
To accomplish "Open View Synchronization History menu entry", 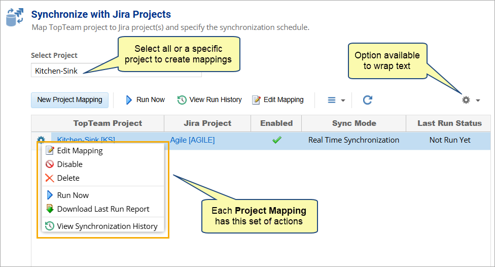I will 107,226.
